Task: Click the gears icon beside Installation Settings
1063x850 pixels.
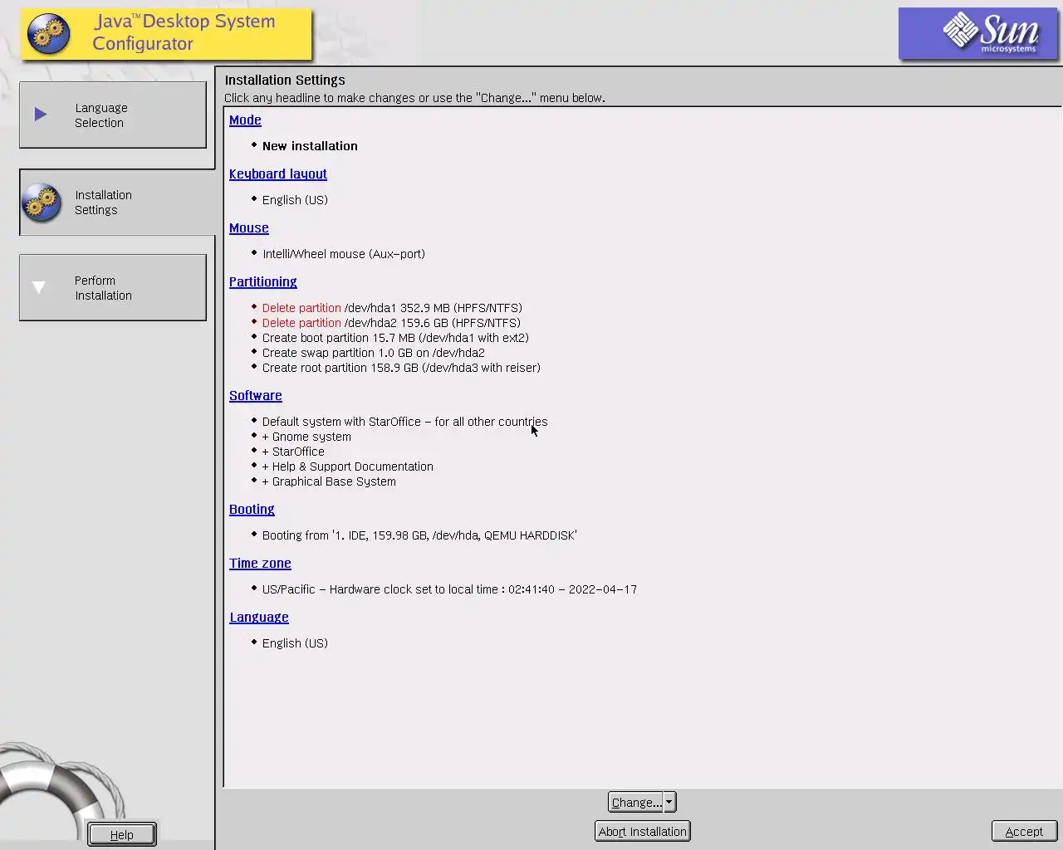Action: (42, 203)
